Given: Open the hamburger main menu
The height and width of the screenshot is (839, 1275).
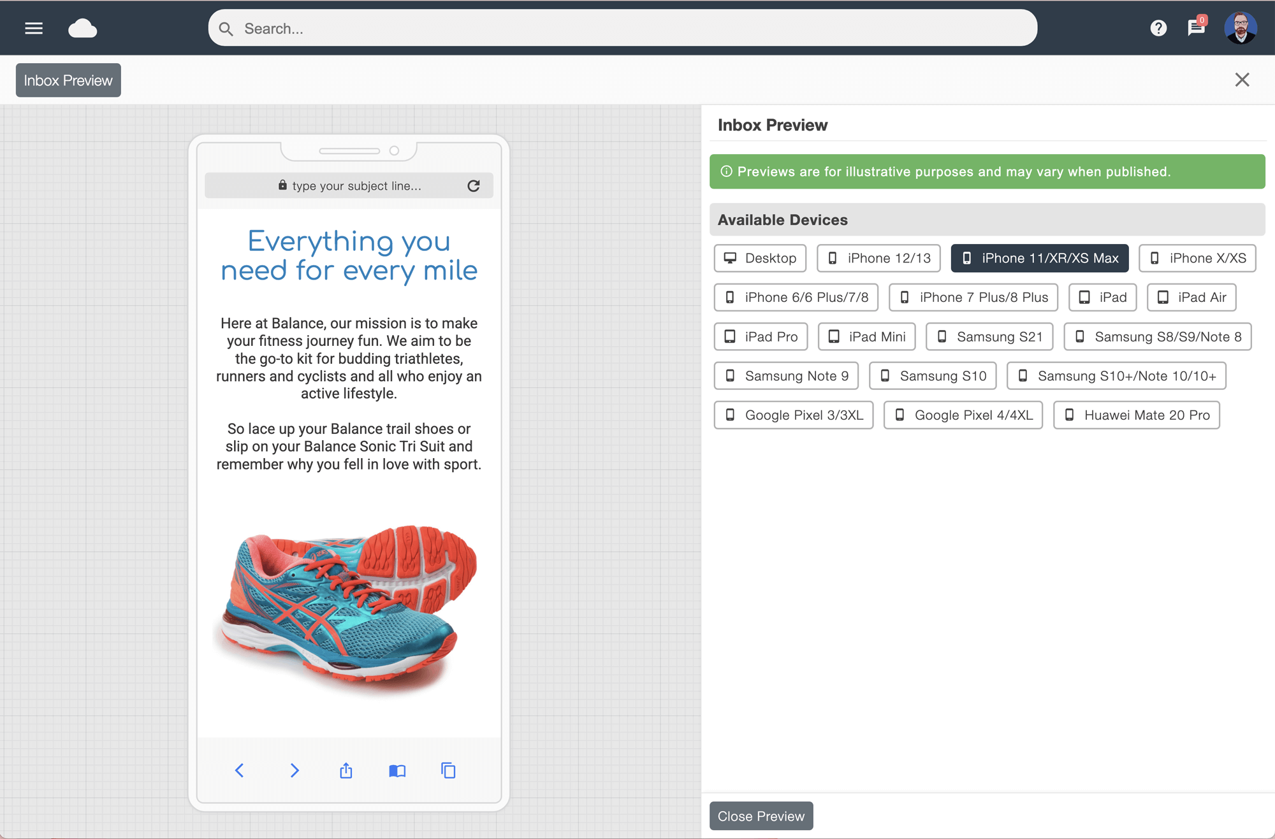Looking at the screenshot, I should [x=34, y=28].
